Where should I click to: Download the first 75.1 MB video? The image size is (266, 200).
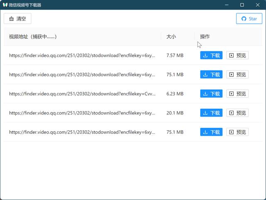211,75
